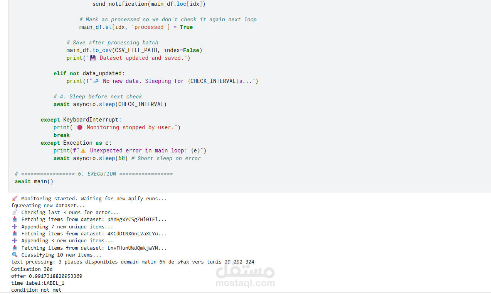The height and width of the screenshot is (294, 491).
Task: Click the line "main_df.at[idx, 'processed'] = True"
Action: [136, 27]
